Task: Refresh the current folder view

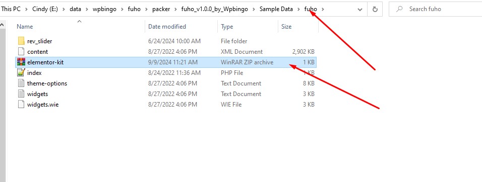Action: click(x=375, y=9)
